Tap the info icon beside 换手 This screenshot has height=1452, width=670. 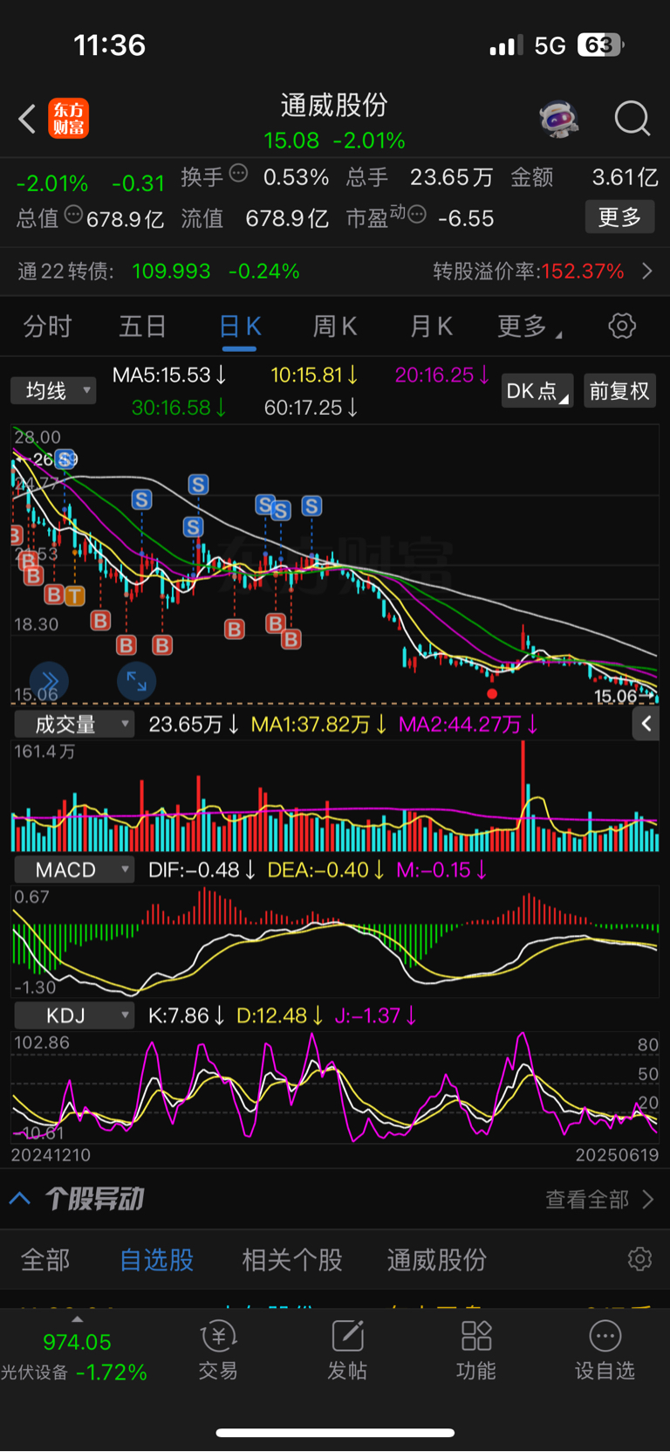(238, 174)
